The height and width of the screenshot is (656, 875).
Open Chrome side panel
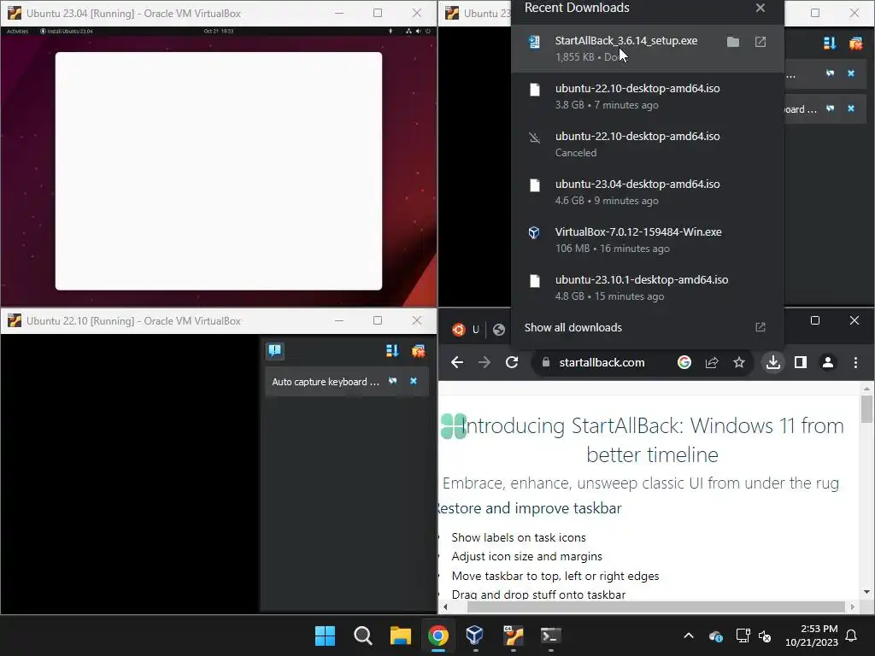[800, 362]
